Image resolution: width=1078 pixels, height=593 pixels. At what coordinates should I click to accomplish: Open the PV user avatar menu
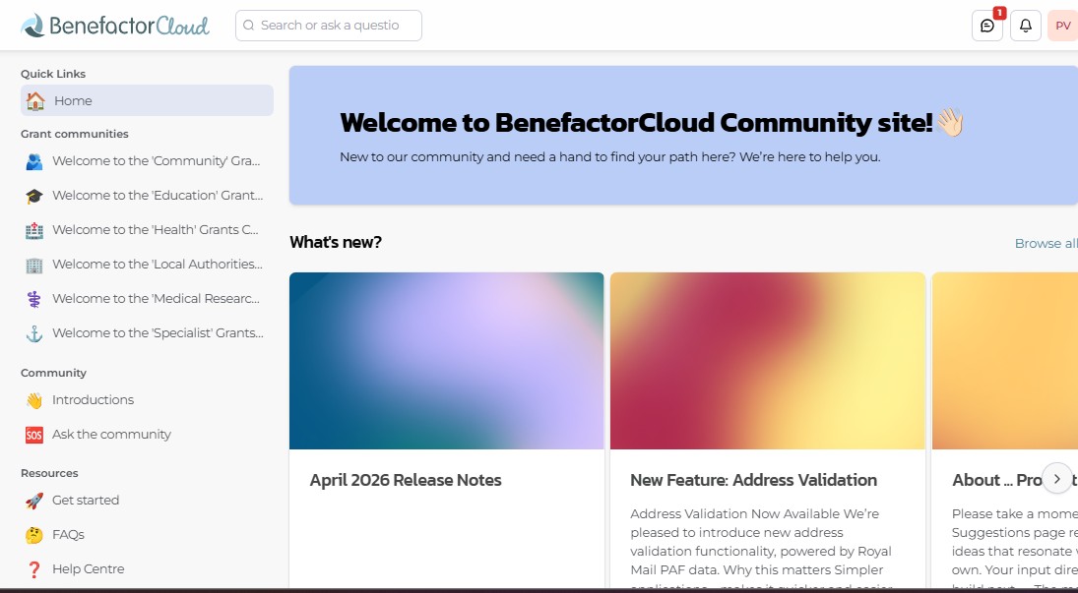(x=1063, y=26)
